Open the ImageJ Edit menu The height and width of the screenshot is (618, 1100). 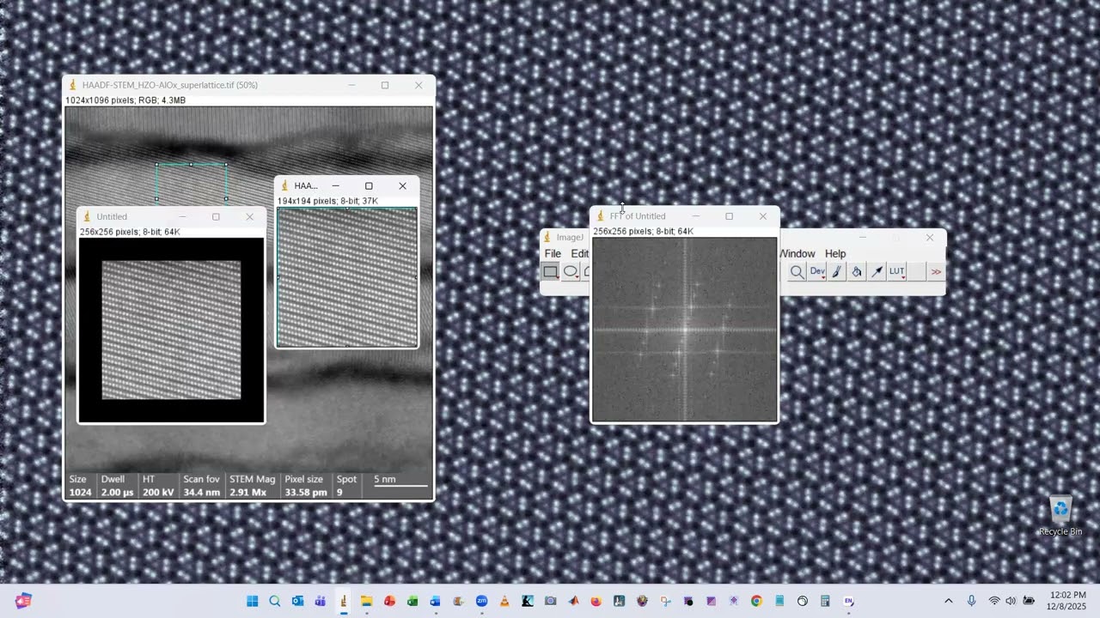tap(580, 253)
